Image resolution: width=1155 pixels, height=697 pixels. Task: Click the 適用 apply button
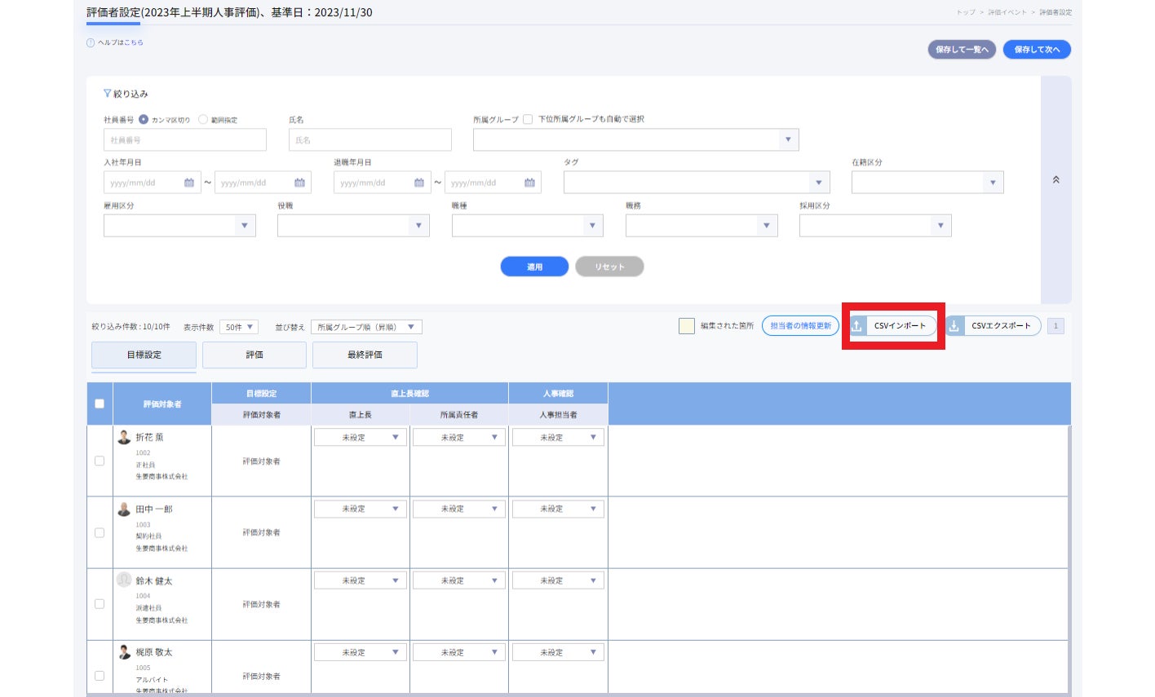(534, 267)
